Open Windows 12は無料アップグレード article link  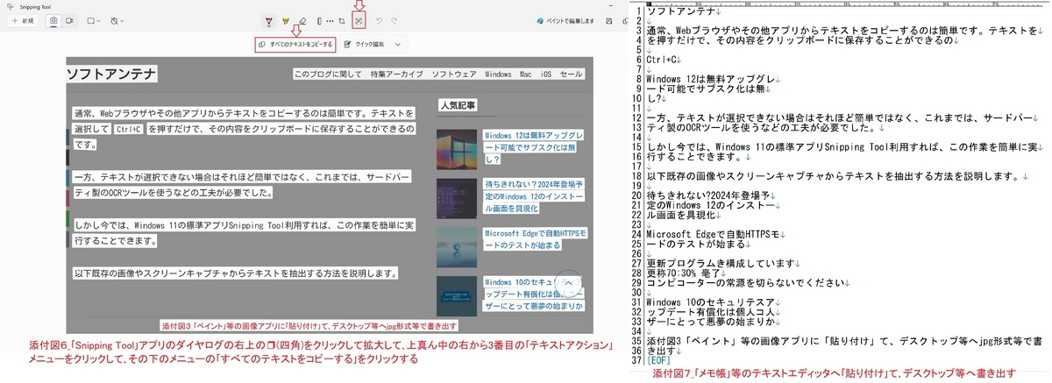(531, 147)
